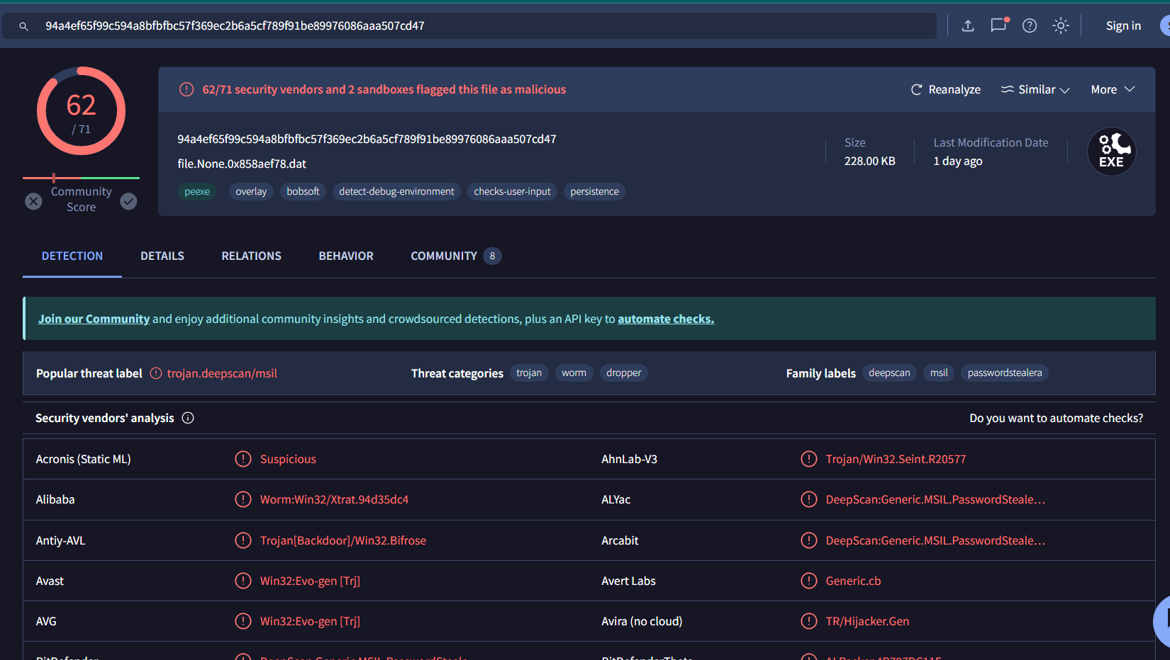The width and height of the screenshot is (1170, 660).
Task: Click the Reanalyze button
Action: tap(946, 90)
